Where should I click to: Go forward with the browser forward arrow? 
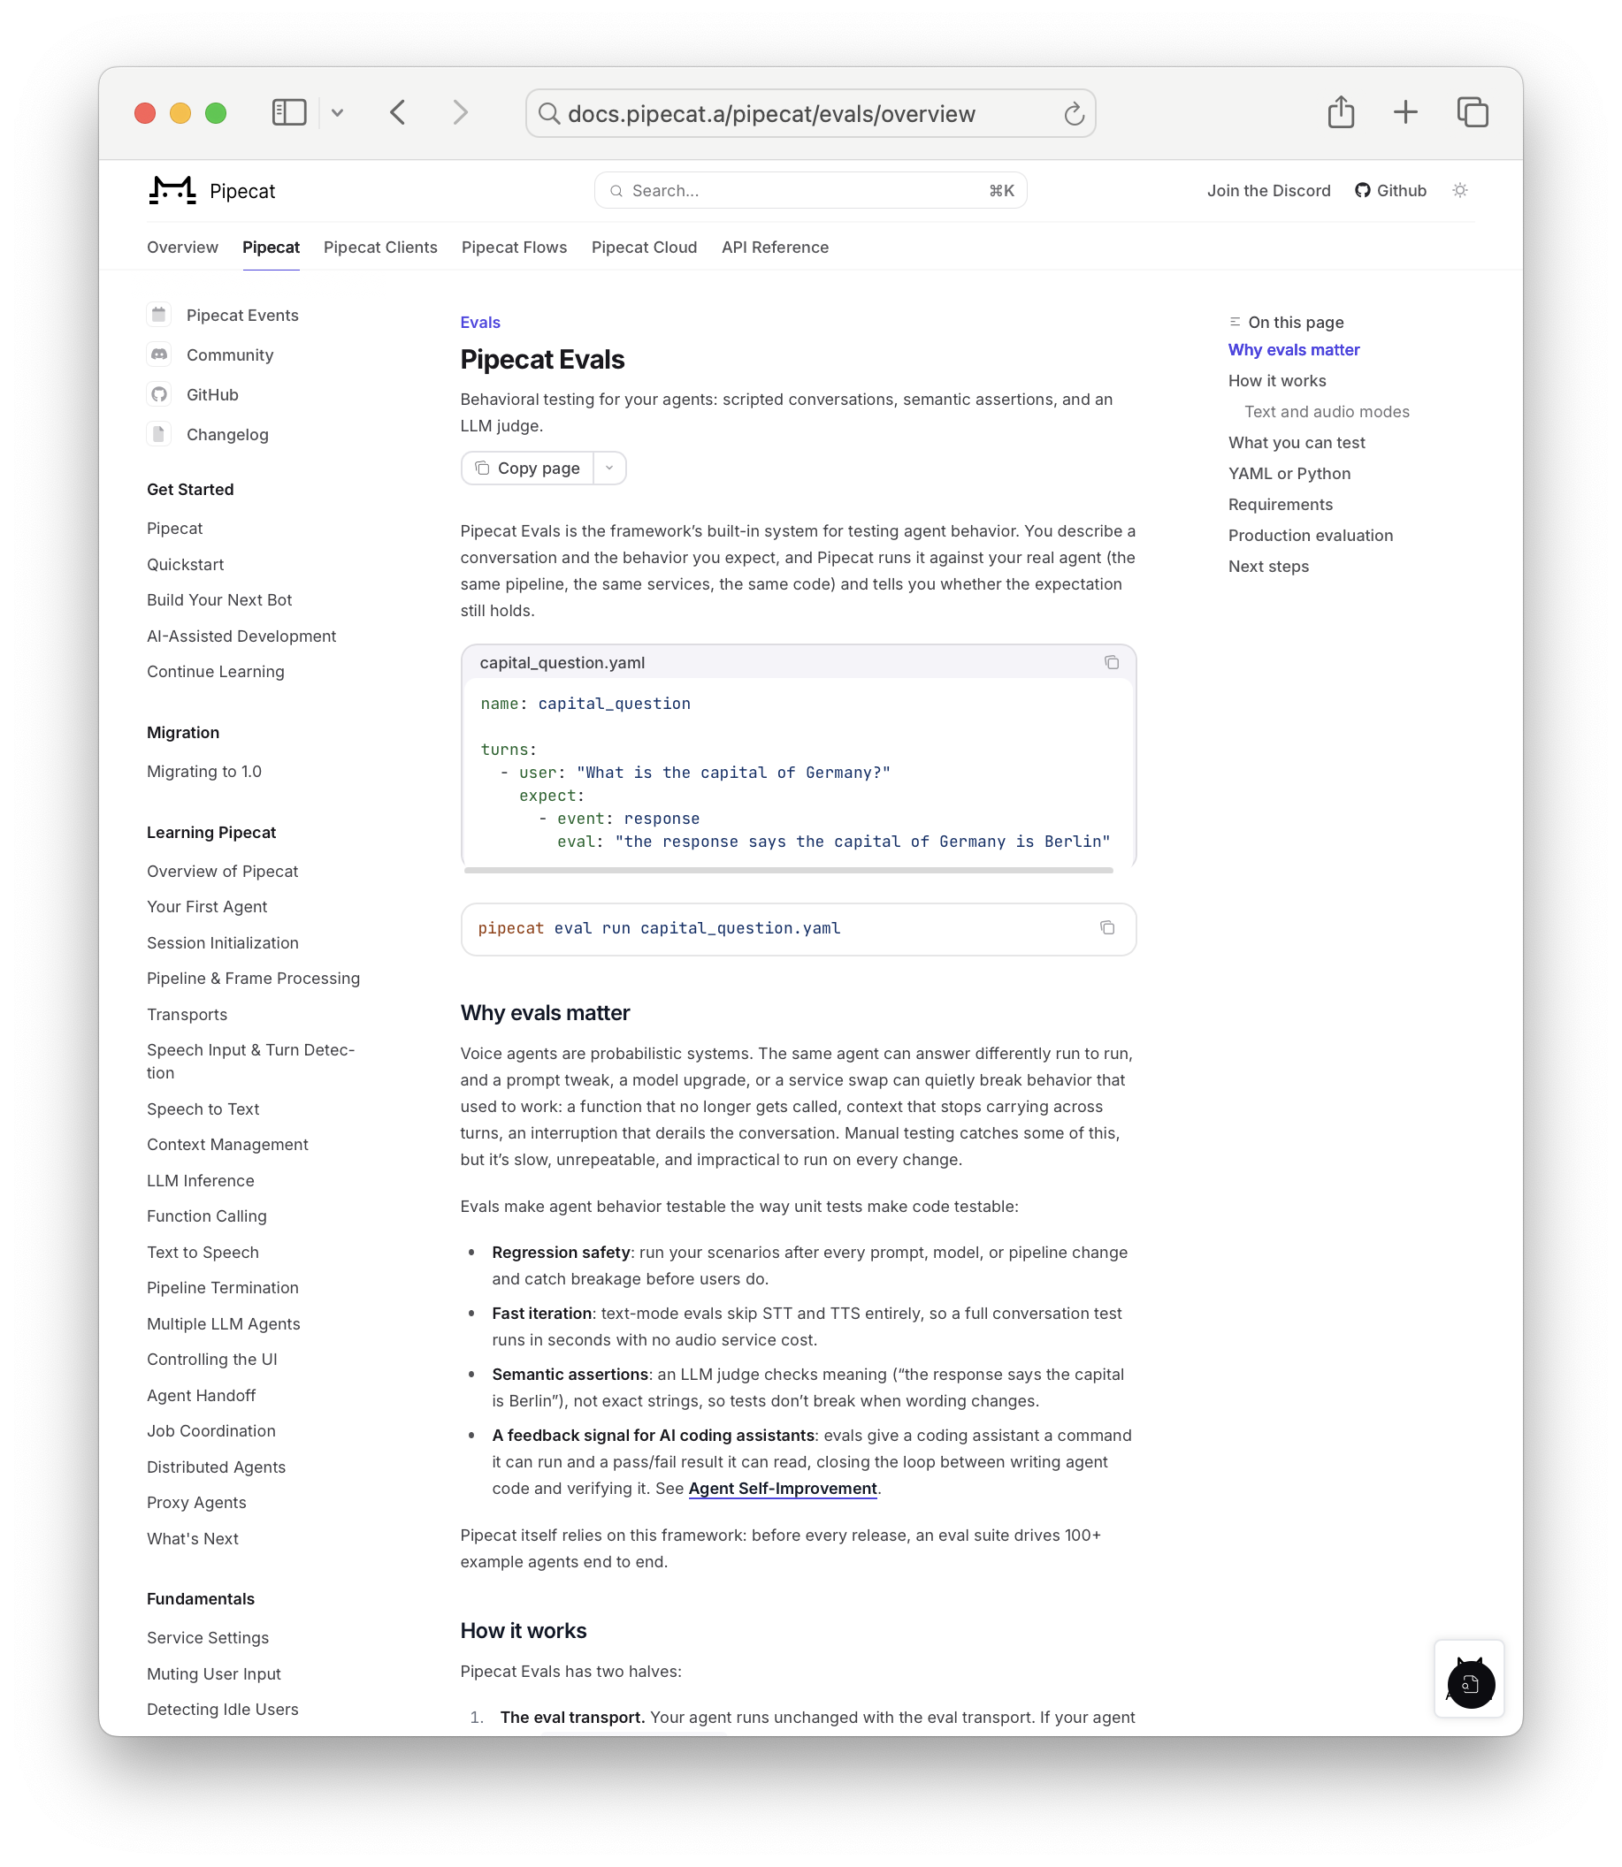click(461, 112)
